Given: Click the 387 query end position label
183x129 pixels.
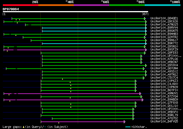Looking at the screenshot, I should pos(144,14).
